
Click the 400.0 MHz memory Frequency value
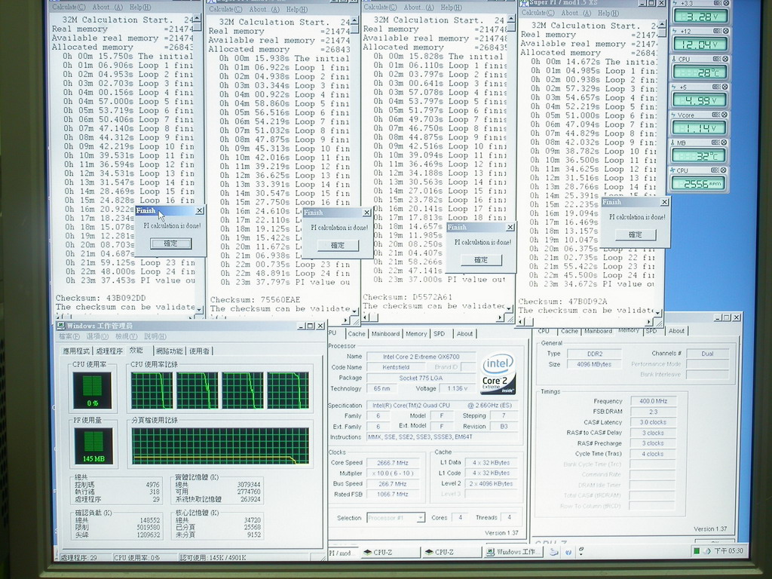[653, 401]
